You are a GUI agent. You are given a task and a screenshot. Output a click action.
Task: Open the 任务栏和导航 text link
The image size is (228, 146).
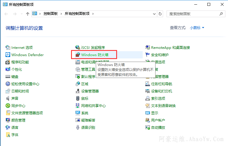(162, 84)
